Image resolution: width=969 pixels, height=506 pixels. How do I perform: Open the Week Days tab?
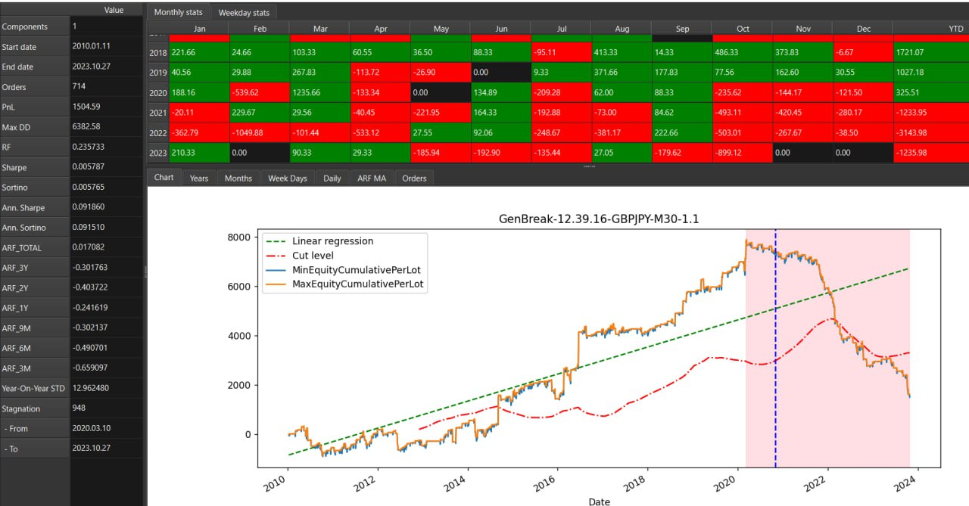pyautogui.click(x=288, y=178)
